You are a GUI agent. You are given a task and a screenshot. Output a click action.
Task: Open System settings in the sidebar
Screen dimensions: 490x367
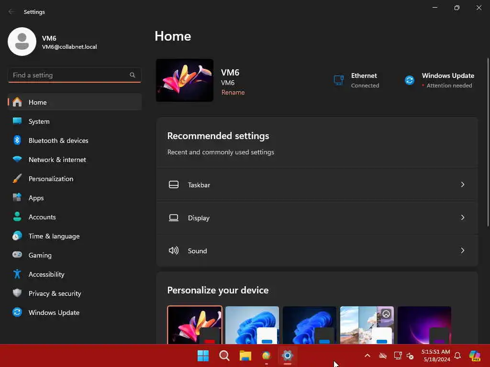click(75, 121)
